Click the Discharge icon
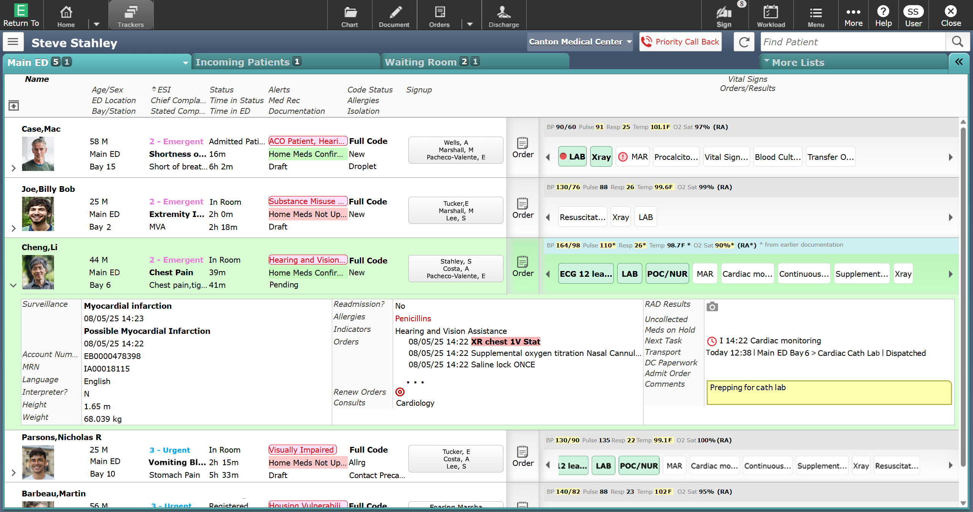 click(x=503, y=15)
